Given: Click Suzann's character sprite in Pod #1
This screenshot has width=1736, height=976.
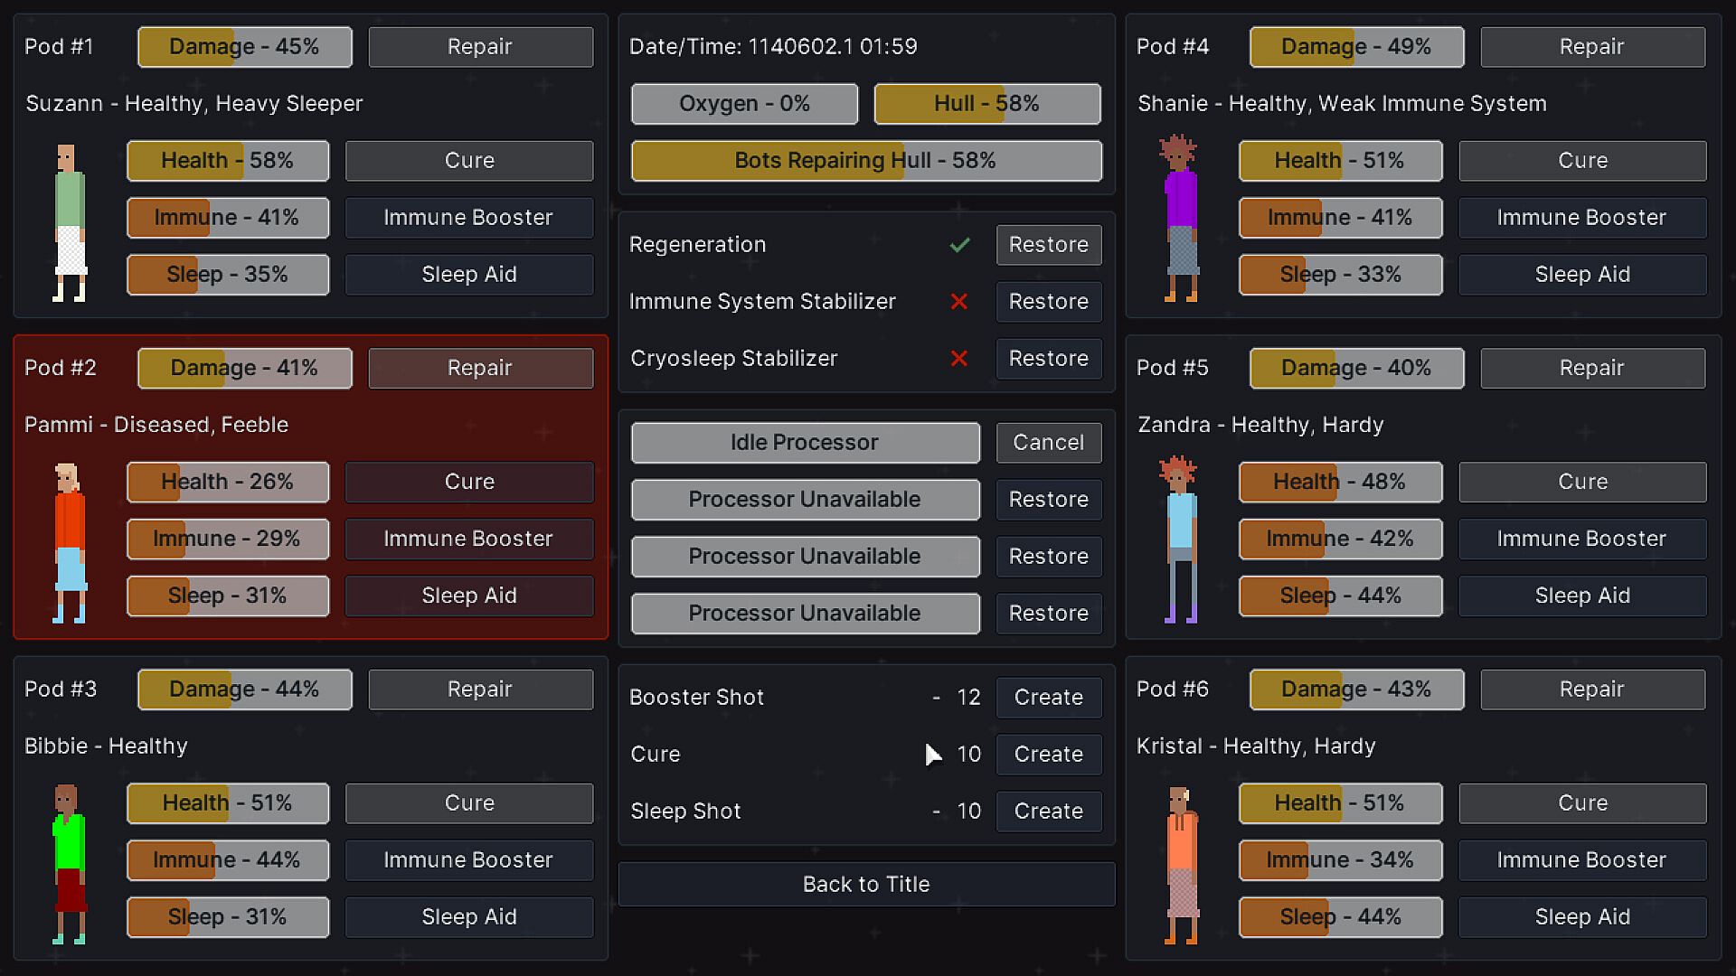Looking at the screenshot, I should [69, 222].
